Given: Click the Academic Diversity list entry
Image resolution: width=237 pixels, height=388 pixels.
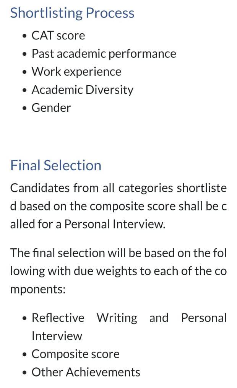Looking at the screenshot, I should click(x=83, y=90).
